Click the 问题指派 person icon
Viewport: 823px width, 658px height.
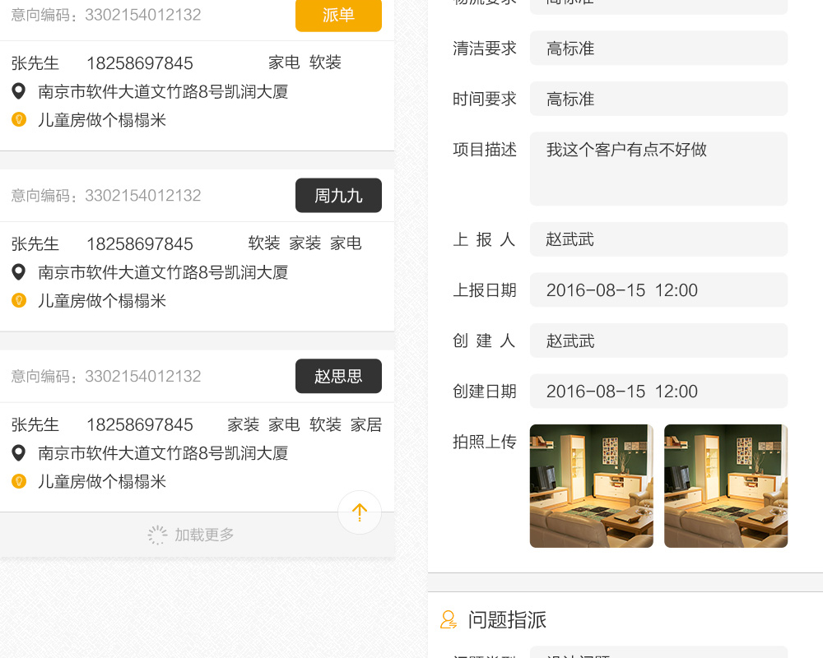click(x=449, y=619)
